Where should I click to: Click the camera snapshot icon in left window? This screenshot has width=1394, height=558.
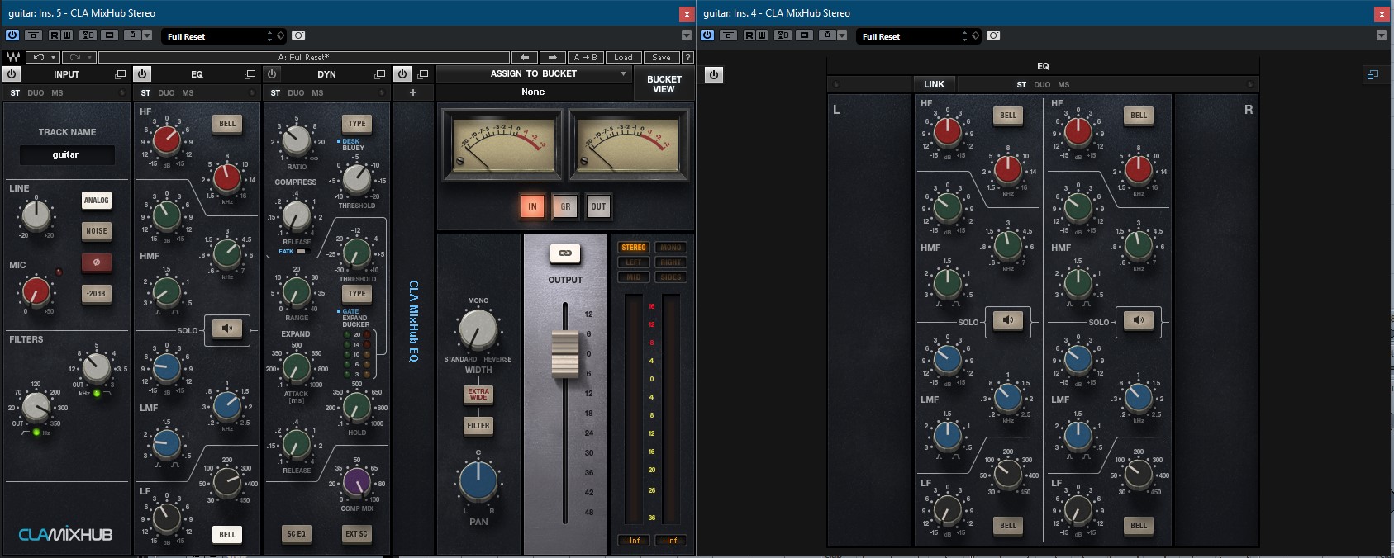[298, 35]
